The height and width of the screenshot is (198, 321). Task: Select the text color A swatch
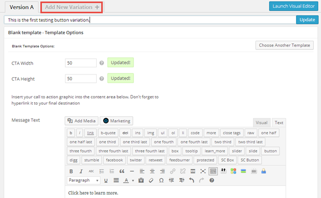[x=126, y=181]
